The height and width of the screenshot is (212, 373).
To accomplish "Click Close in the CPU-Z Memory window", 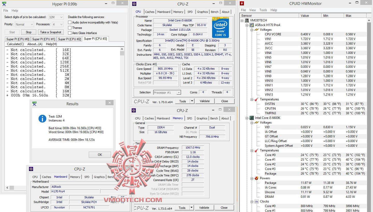I will click(224, 208).
